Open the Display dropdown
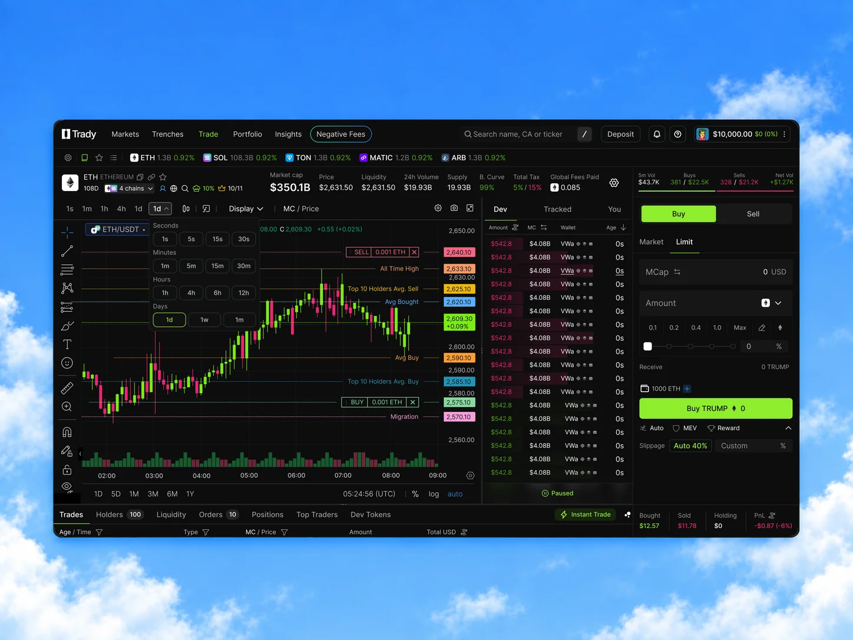853x640 pixels. coord(246,209)
